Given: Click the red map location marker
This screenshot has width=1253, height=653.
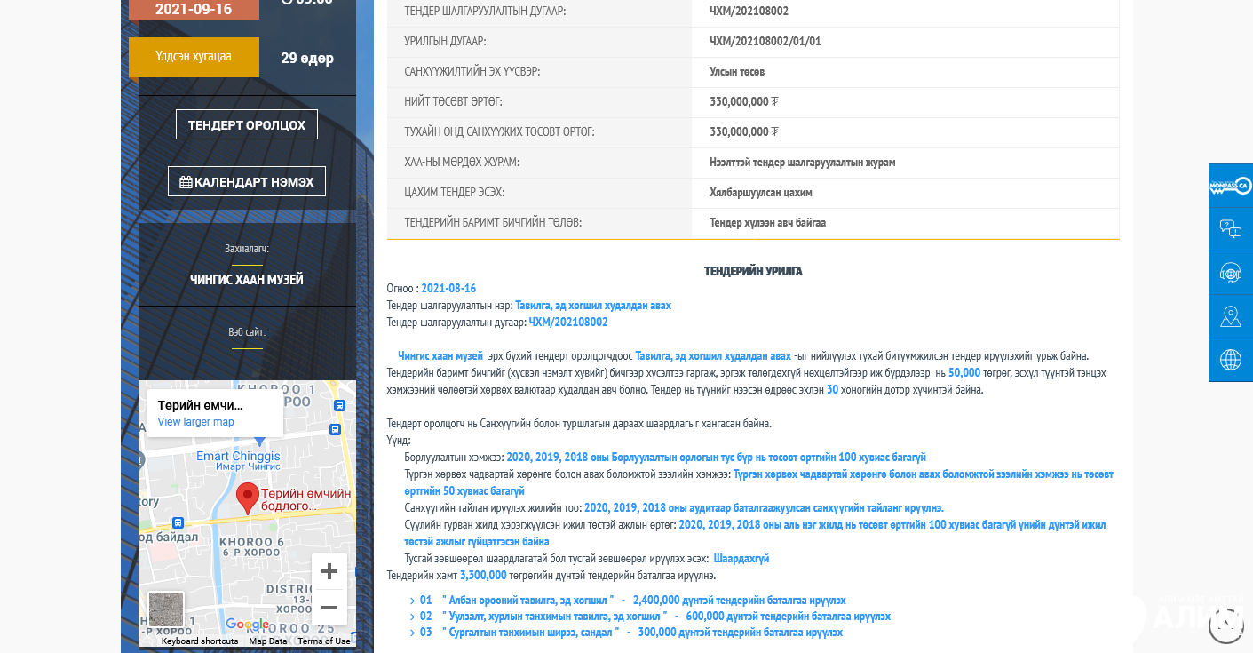Looking at the screenshot, I should tap(248, 498).
